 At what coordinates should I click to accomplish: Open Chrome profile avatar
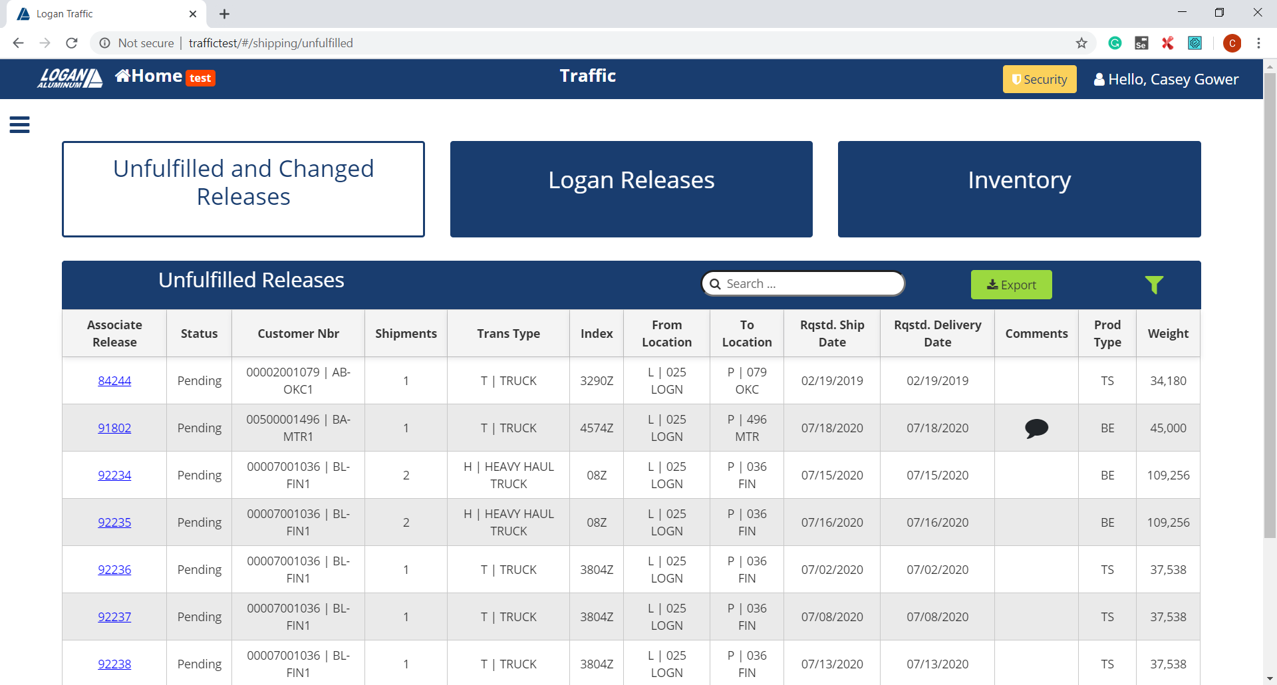[1232, 43]
